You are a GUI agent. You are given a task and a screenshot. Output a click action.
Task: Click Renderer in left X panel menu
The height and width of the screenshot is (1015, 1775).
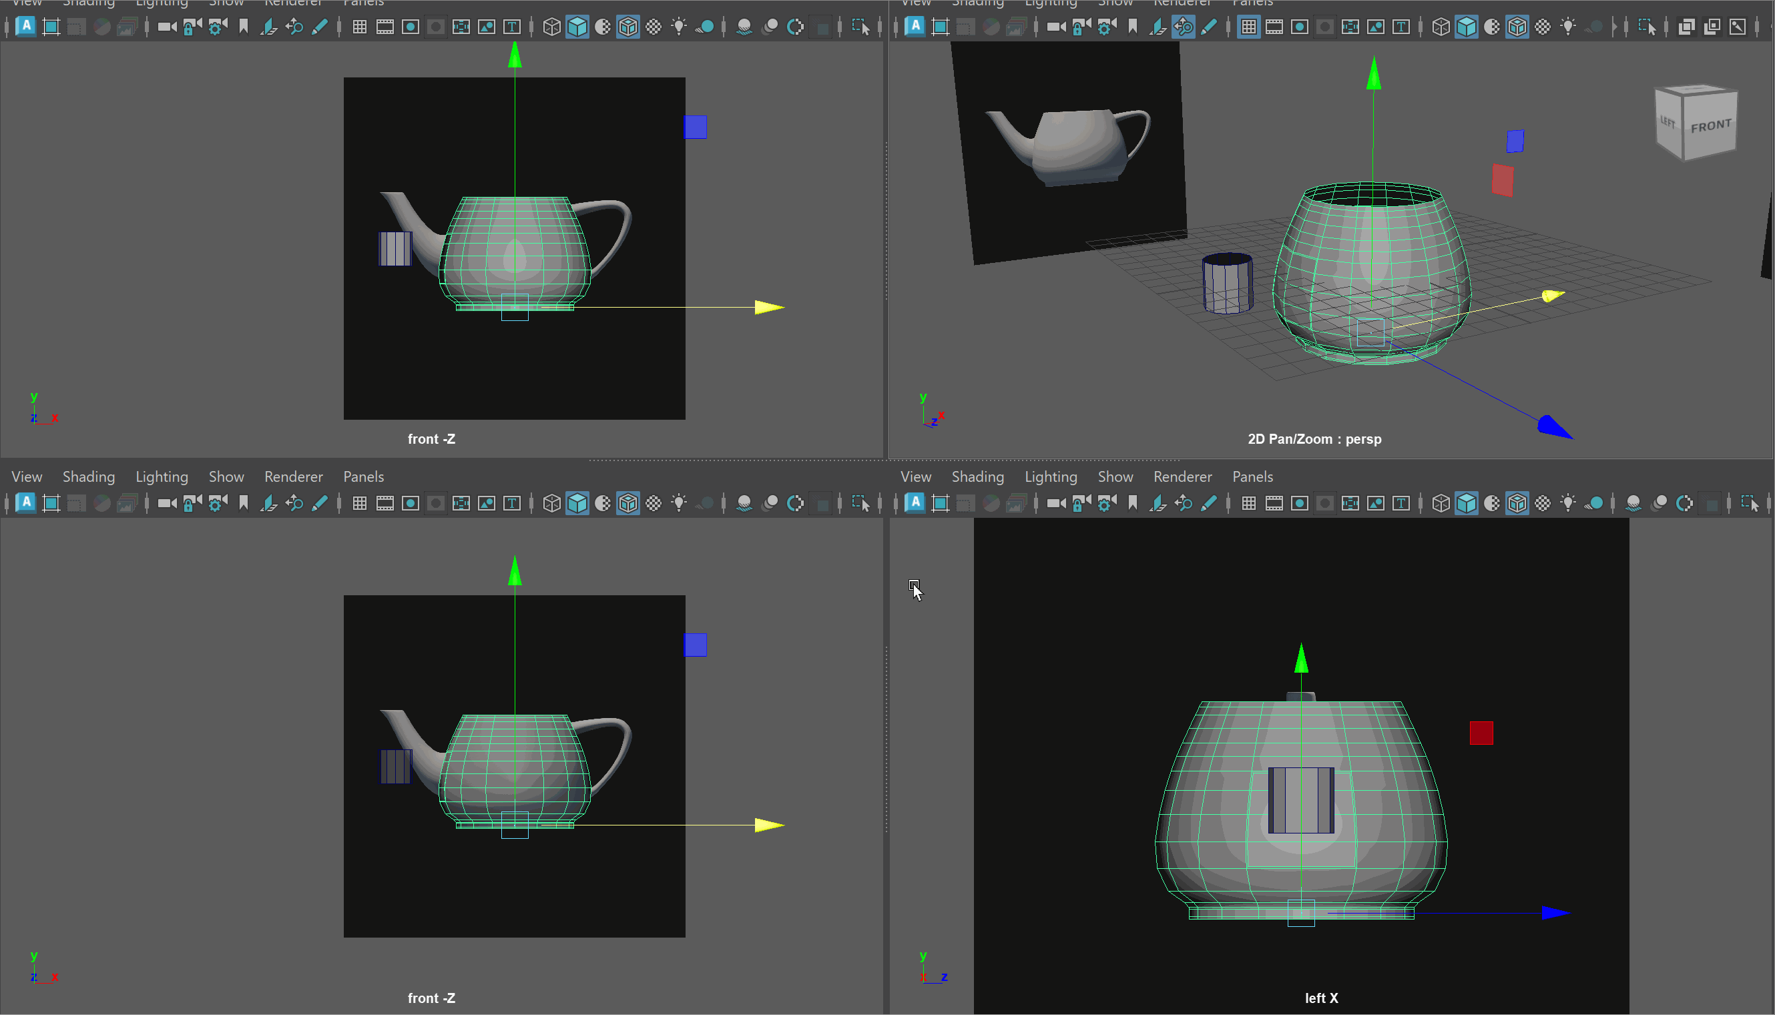point(1182,477)
